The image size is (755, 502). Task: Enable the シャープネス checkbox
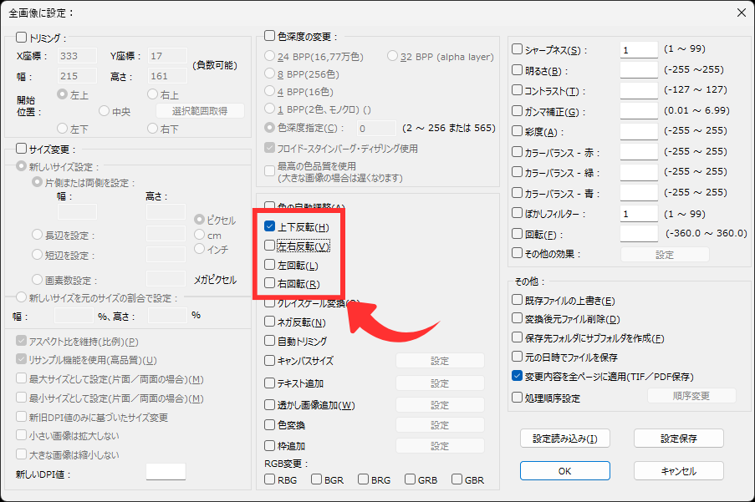pos(518,50)
